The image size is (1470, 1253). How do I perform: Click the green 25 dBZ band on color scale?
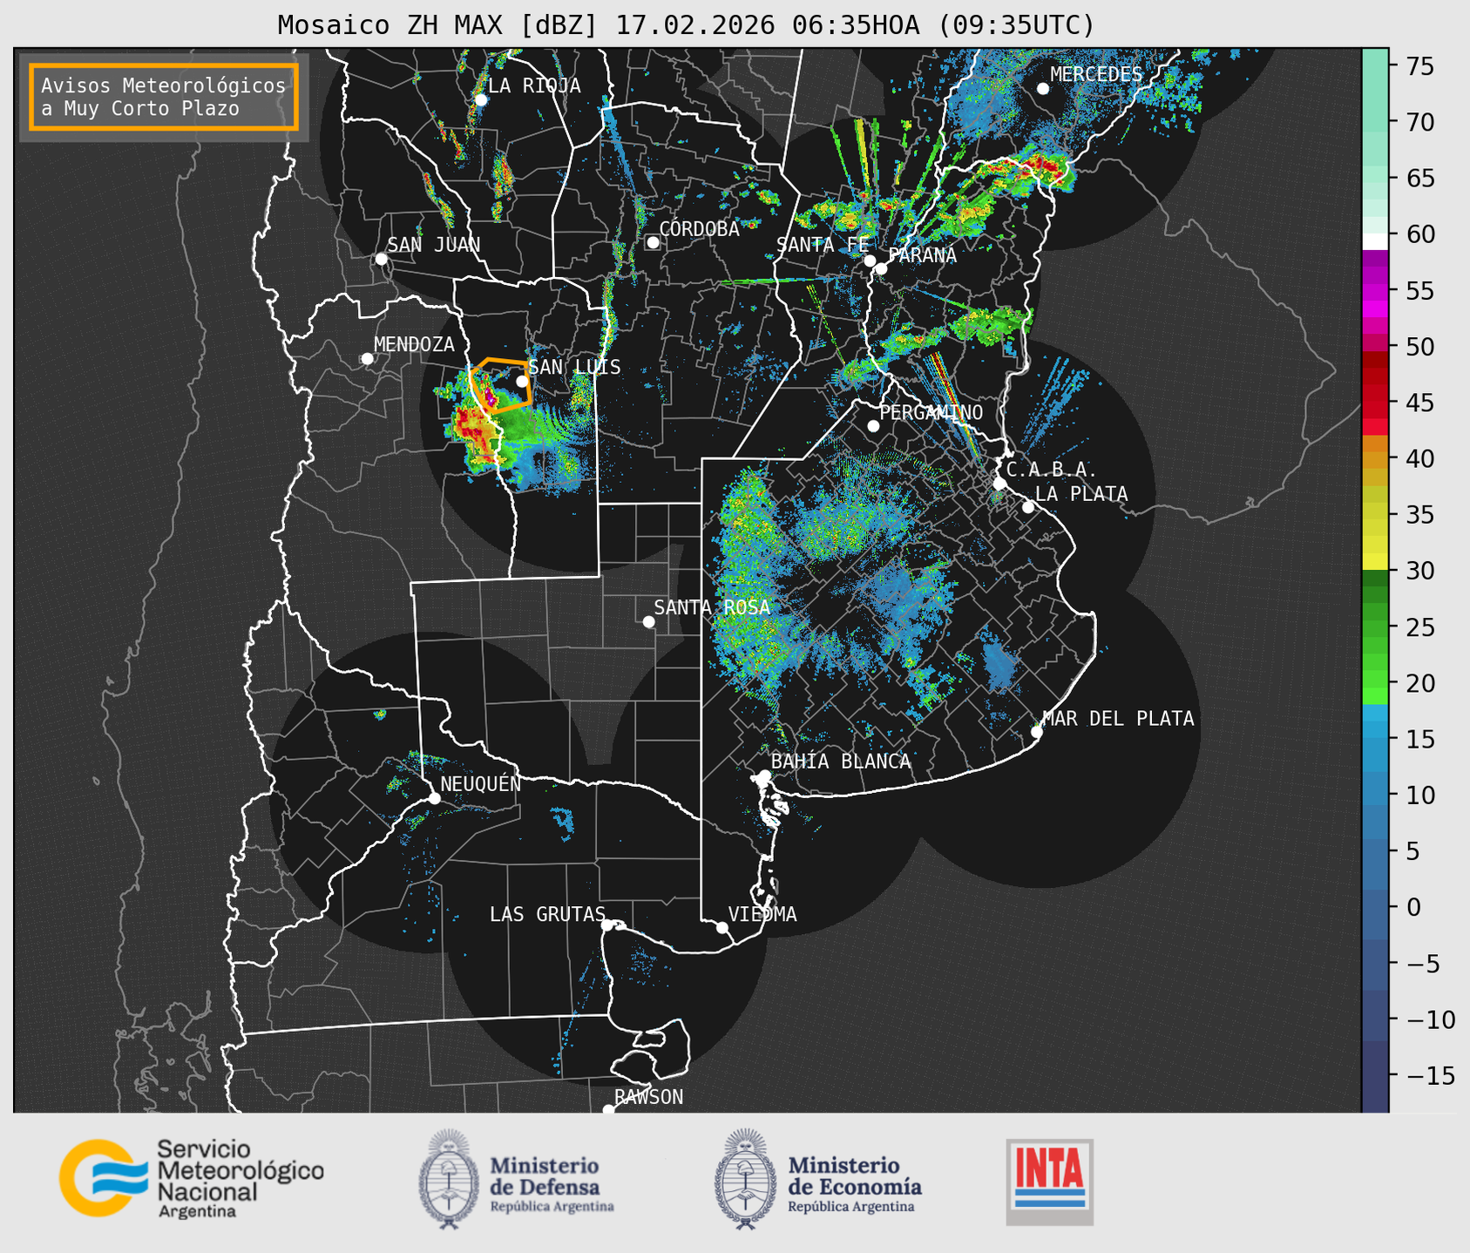point(1375,627)
